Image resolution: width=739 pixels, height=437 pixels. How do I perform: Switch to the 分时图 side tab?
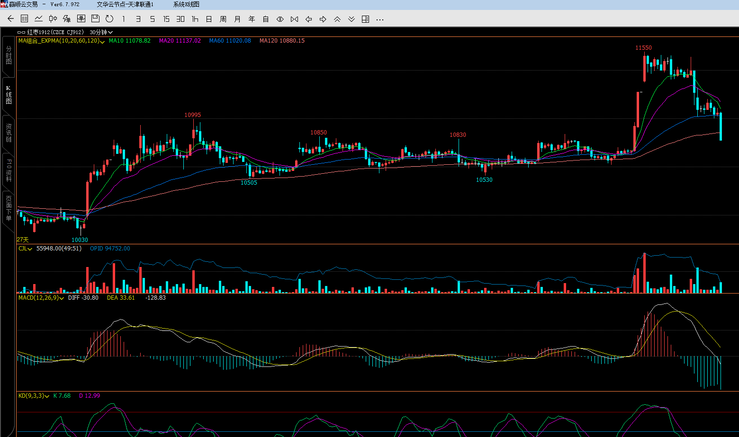9,55
